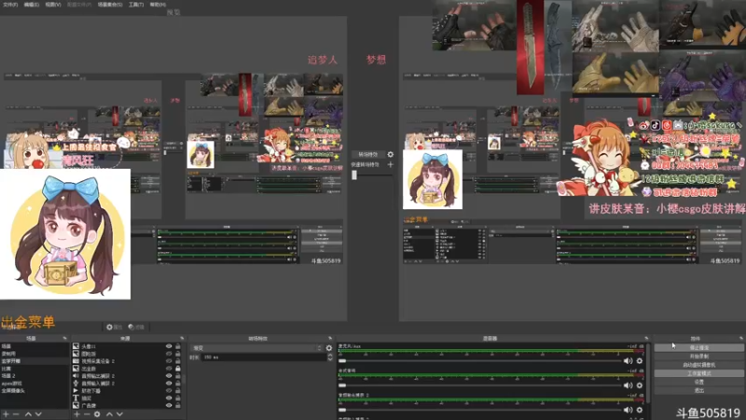Screen dimensions: 746x420
Task: Toggle visibility of the first 头像 source
Action: pyautogui.click(x=169, y=346)
